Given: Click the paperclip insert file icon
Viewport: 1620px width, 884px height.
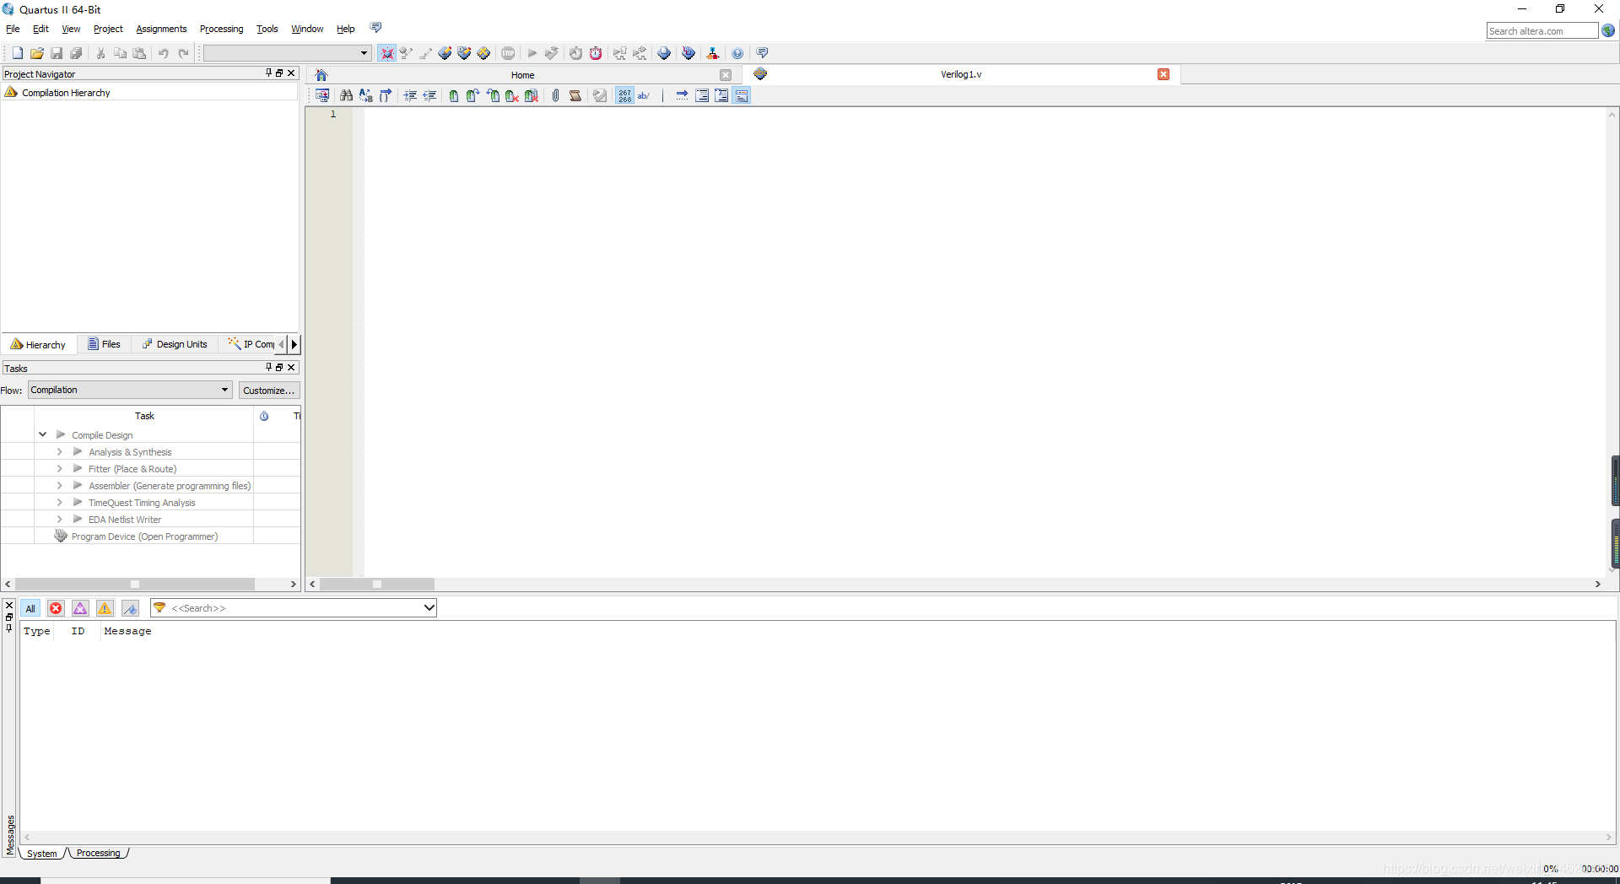Looking at the screenshot, I should coord(556,95).
